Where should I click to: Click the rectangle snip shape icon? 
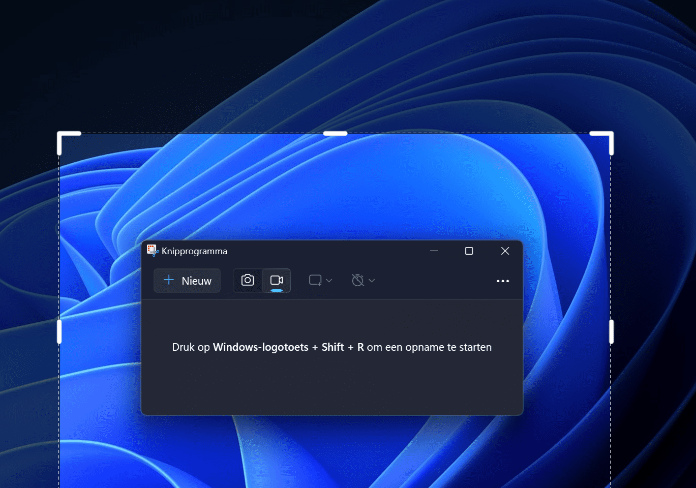point(316,280)
